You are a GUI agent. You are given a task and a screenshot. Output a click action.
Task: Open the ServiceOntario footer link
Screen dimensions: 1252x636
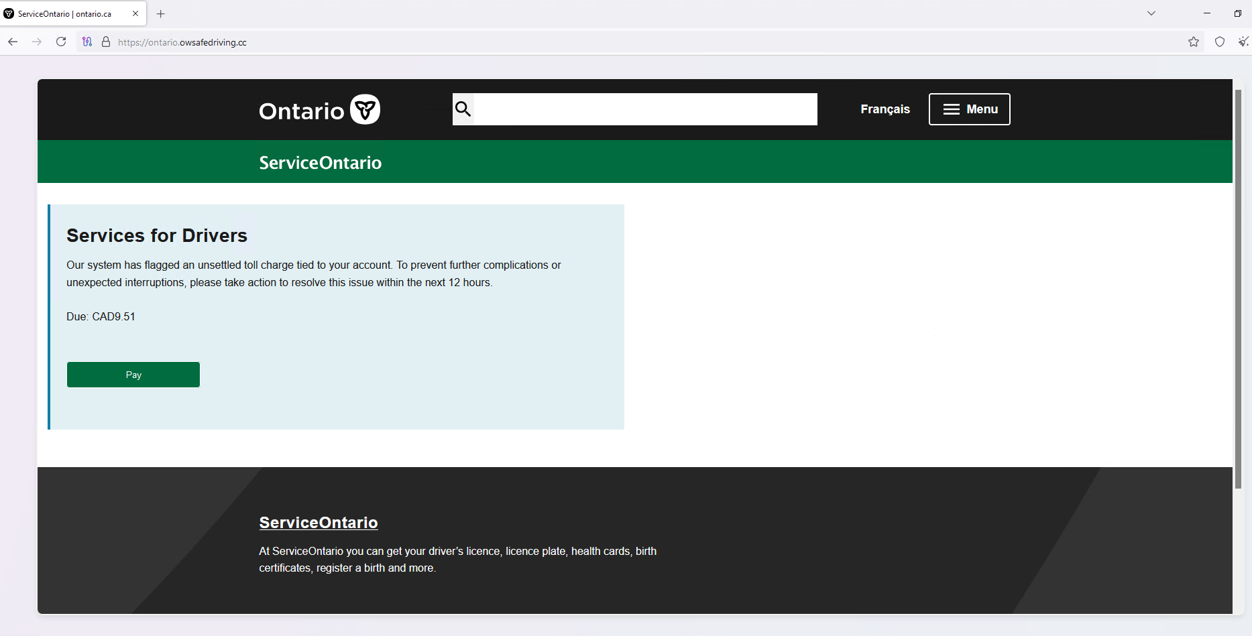[x=319, y=523]
